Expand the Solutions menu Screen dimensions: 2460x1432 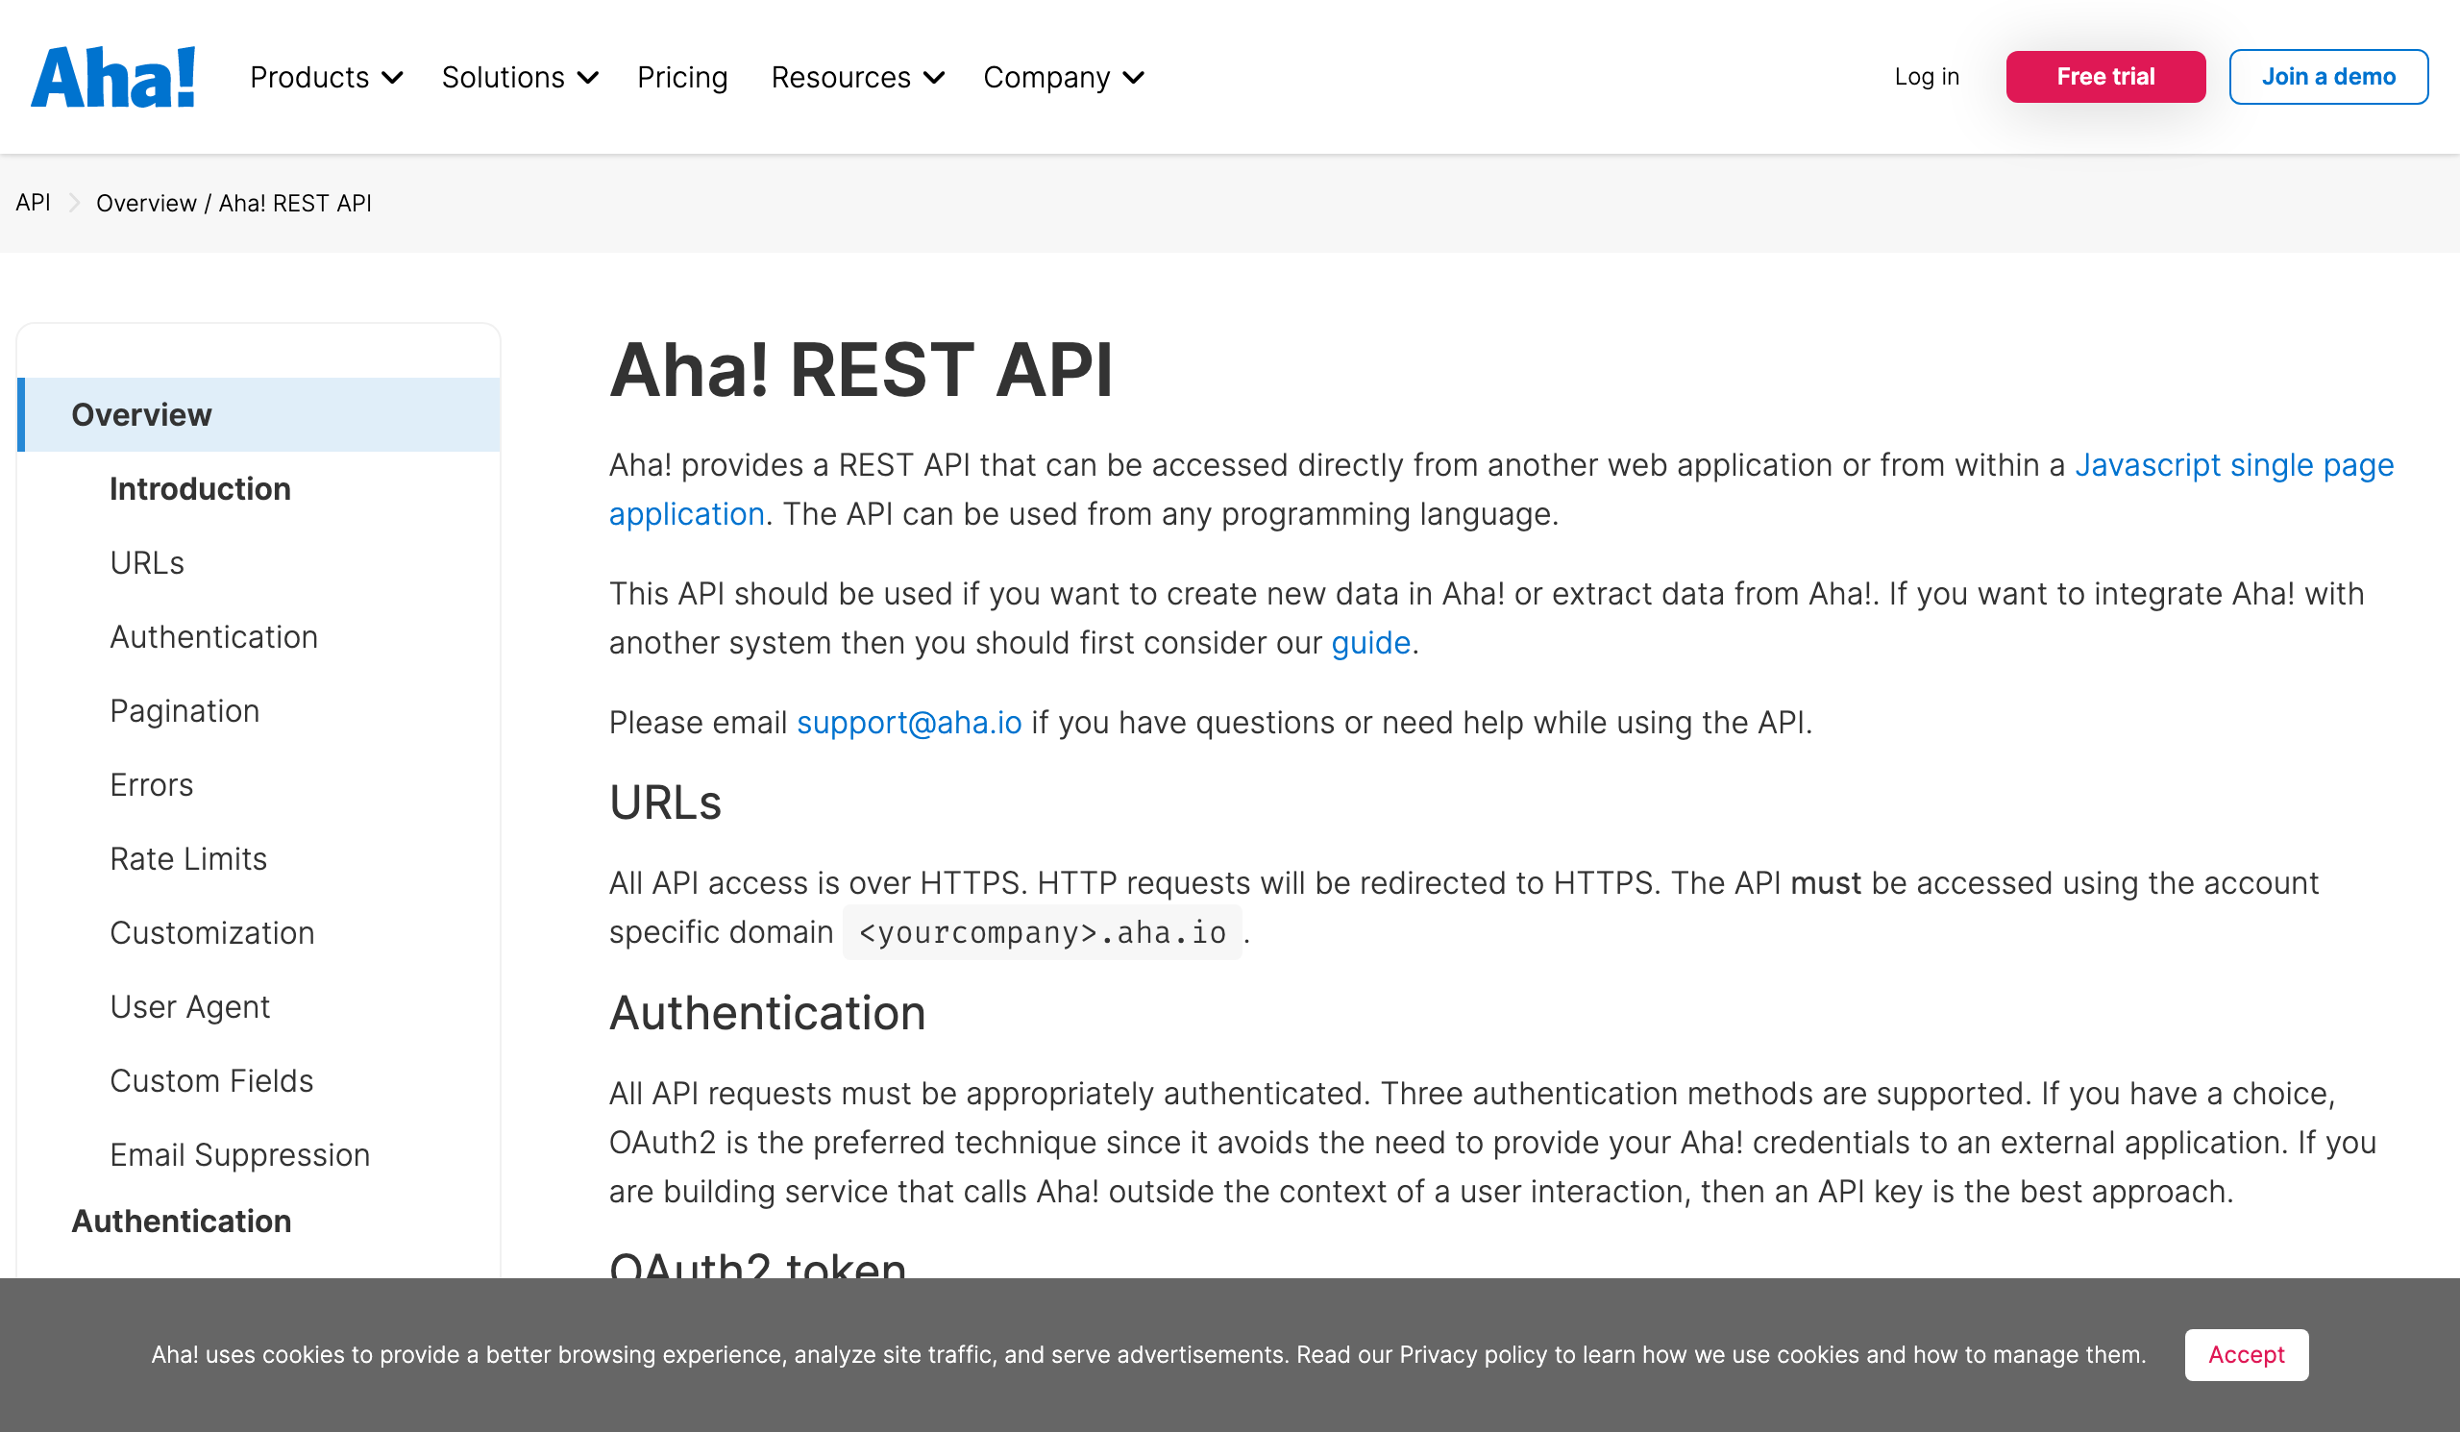[519, 77]
